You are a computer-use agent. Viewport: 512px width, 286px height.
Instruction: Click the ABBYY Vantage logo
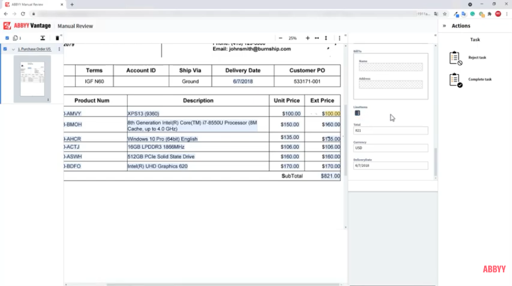[27, 25]
